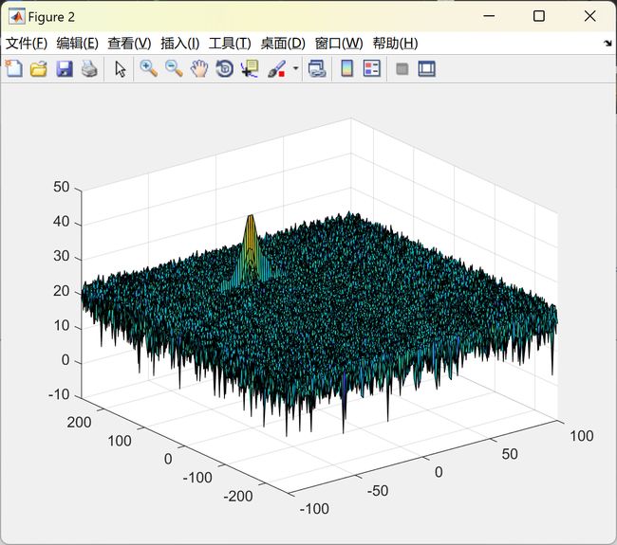Click the z-axis tick label 50
Viewport: 617px width, 545px height.
click(62, 187)
